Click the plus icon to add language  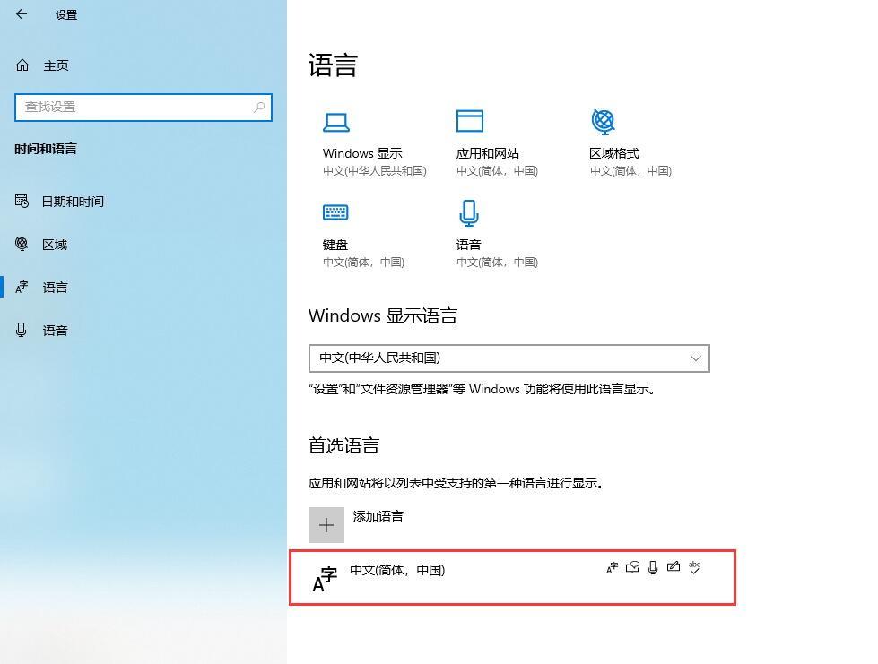pos(326,525)
